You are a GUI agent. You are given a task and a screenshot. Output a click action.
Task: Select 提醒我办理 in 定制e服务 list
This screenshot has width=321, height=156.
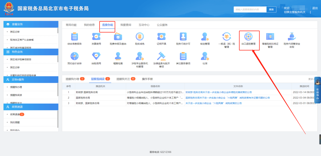16,87
